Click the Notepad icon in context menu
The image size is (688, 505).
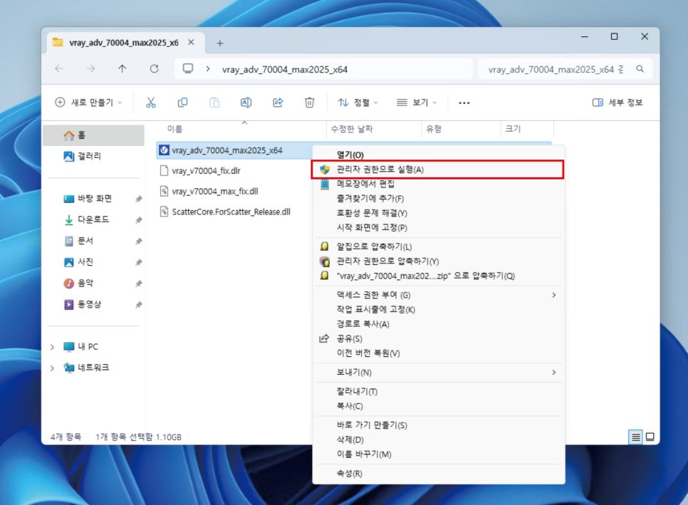[x=325, y=184]
